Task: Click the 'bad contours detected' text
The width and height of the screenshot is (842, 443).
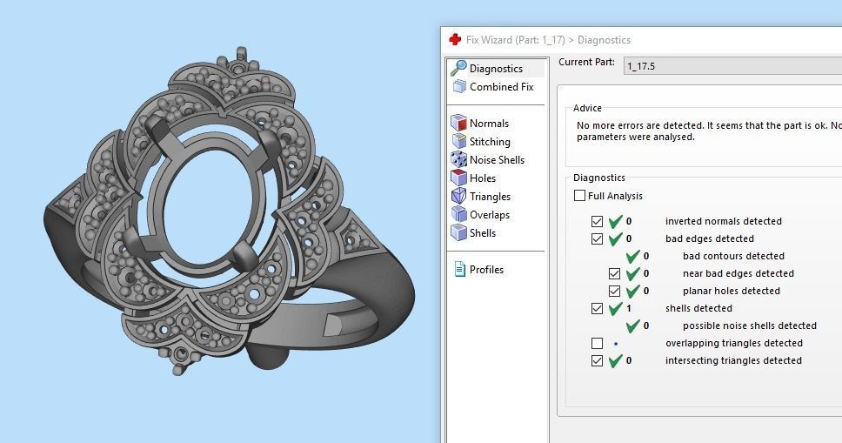Action: click(733, 256)
